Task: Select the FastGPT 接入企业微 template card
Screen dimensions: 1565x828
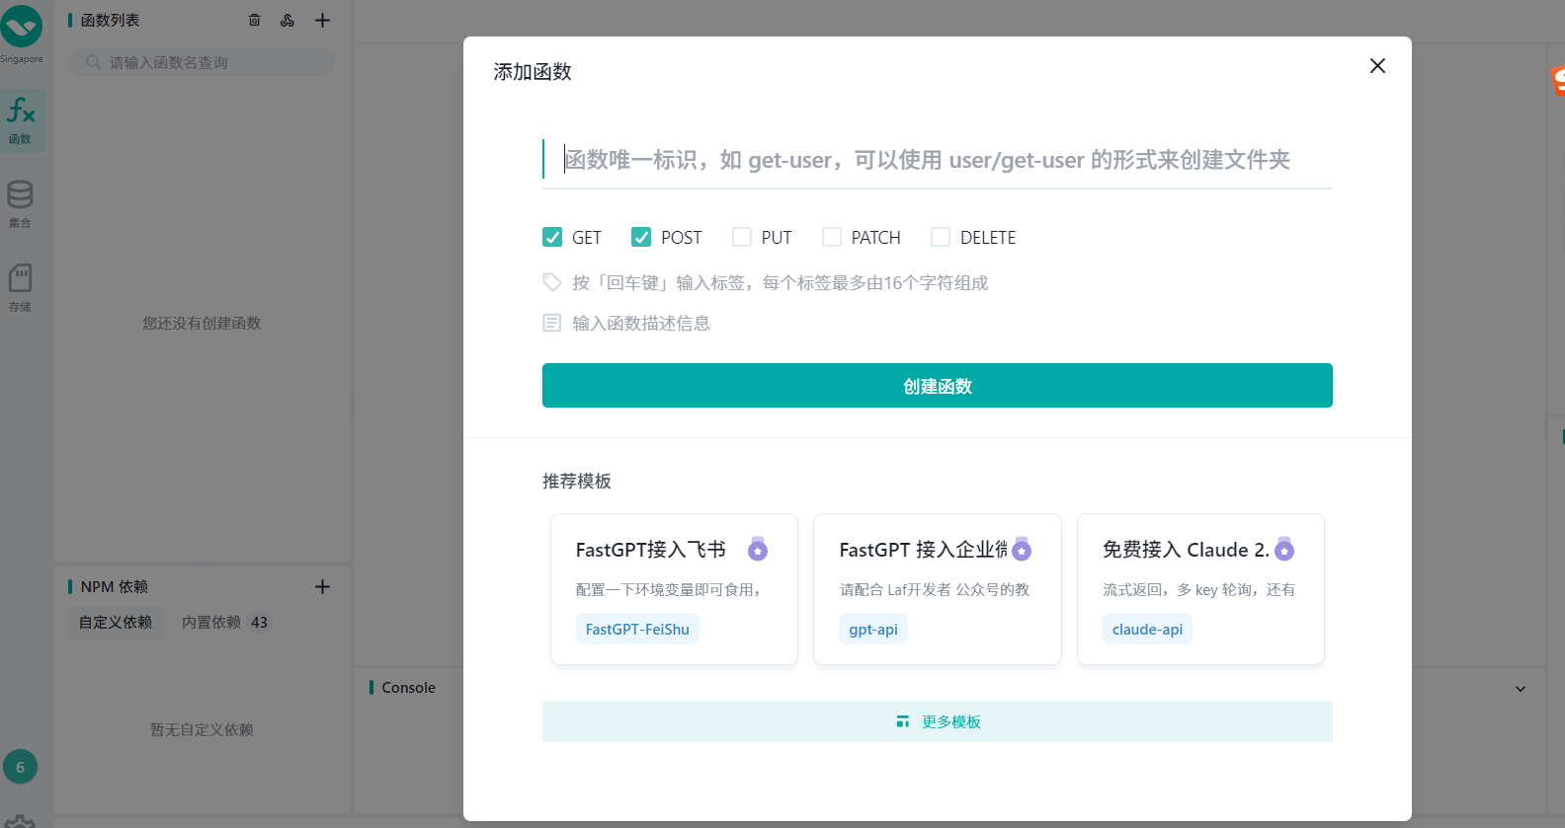Action: [938, 589]
